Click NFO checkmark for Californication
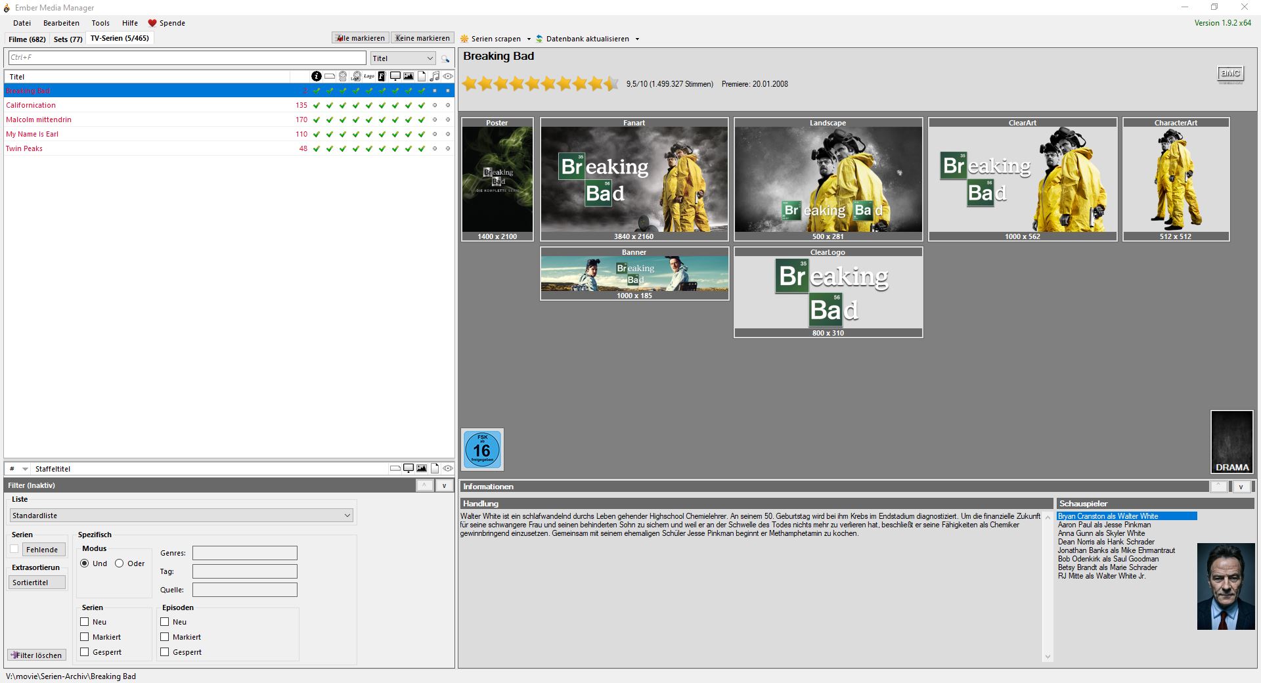 (317, 105)
